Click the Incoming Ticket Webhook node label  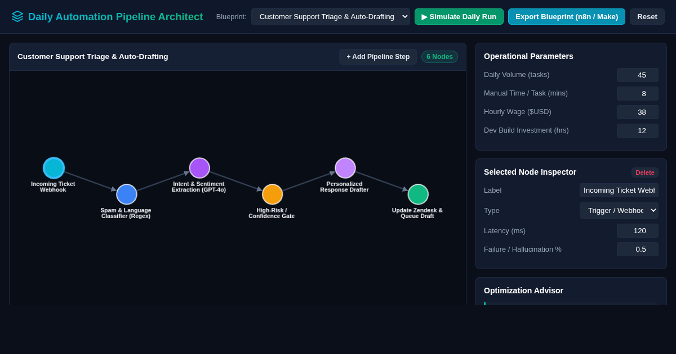[x=53, y=187]
